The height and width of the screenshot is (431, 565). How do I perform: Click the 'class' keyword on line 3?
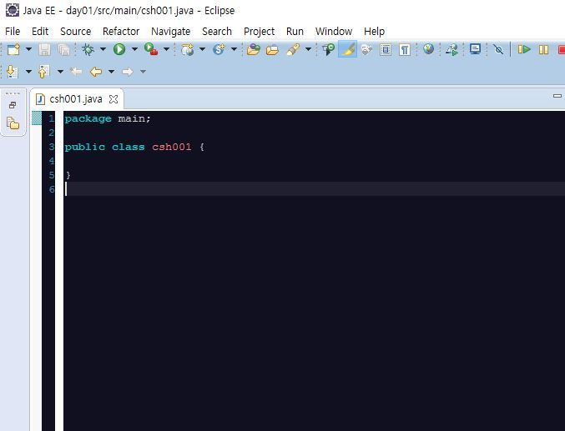tap(129, 147)
